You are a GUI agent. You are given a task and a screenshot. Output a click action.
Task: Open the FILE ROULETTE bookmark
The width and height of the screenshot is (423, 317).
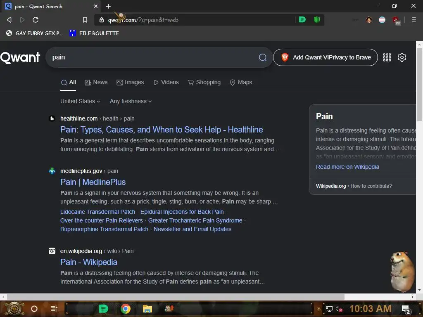(x=94, y=33)
